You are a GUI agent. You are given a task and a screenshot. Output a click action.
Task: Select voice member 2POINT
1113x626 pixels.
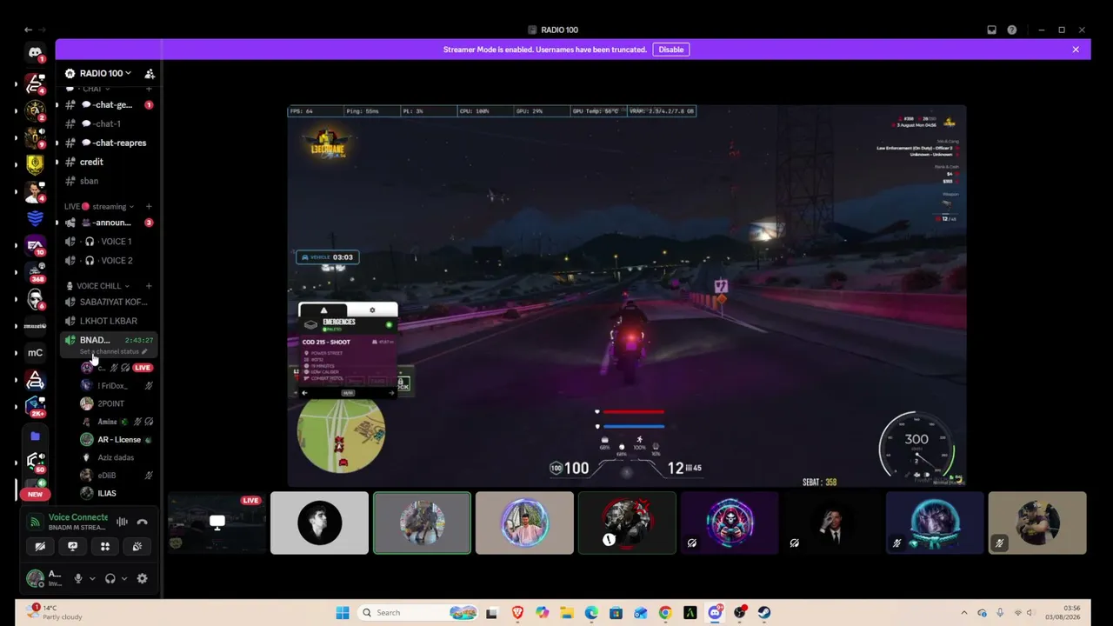pos(117,403)
